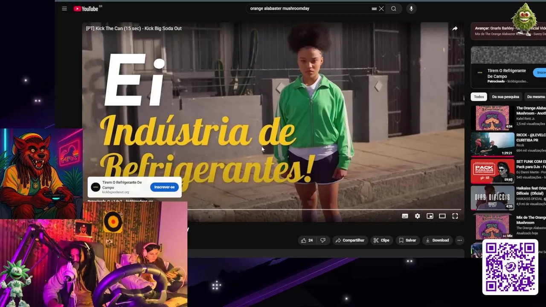Viewport: 546px width, 307px height.
Task: Click the share arrow on the video player
Action: [455, 29]
